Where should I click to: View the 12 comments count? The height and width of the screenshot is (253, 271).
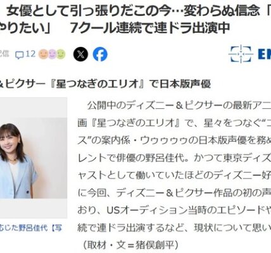[x=30, y=54]
